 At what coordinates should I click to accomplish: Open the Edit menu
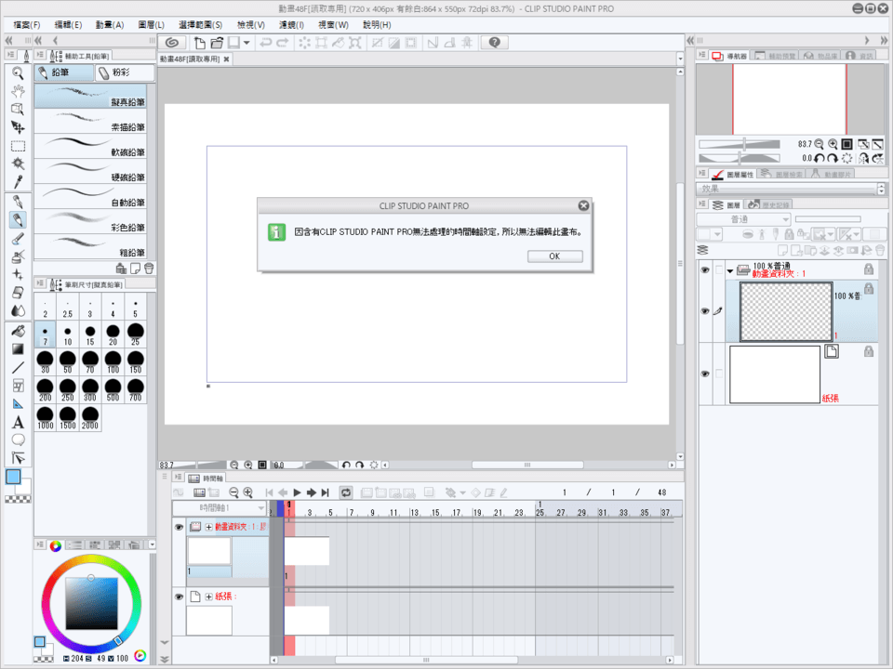pyautogui.click(x=68, y=25)
